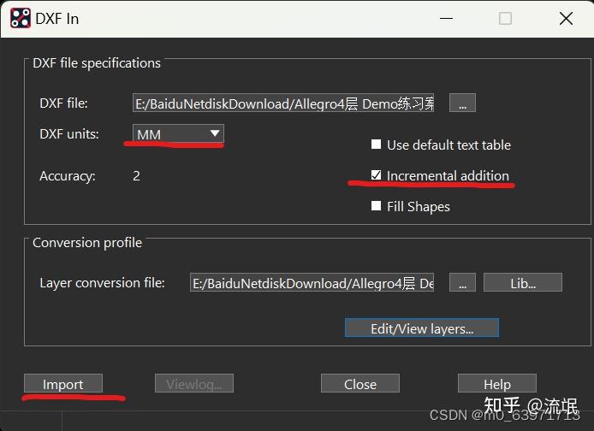Image resolution: width=594 pixels, height=431 pixels.
Task: Enable the Fill Shapes checkbox
Action: point(377,205)
